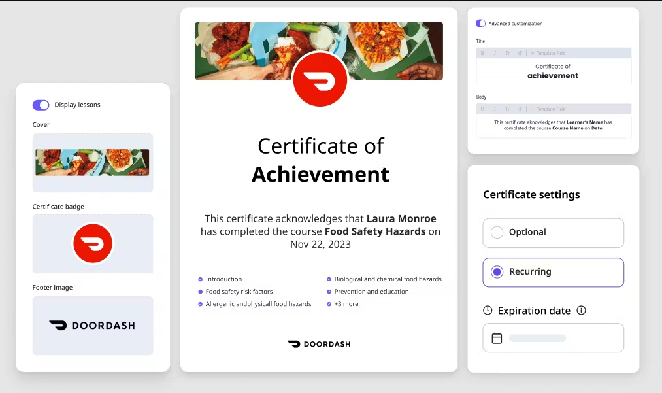Click the red DoorDash badge on certificate

click(320, 79)
